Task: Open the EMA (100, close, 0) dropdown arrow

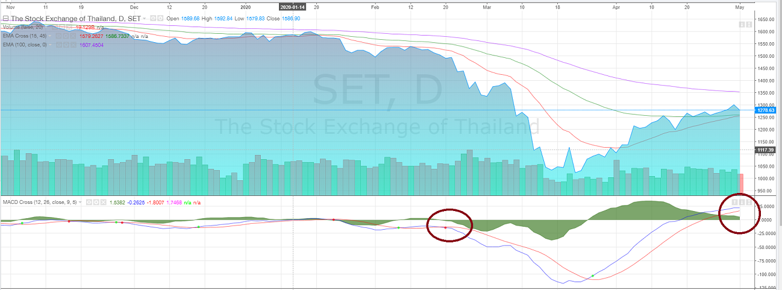Action: pyautogui.click(x=50, y=45)
